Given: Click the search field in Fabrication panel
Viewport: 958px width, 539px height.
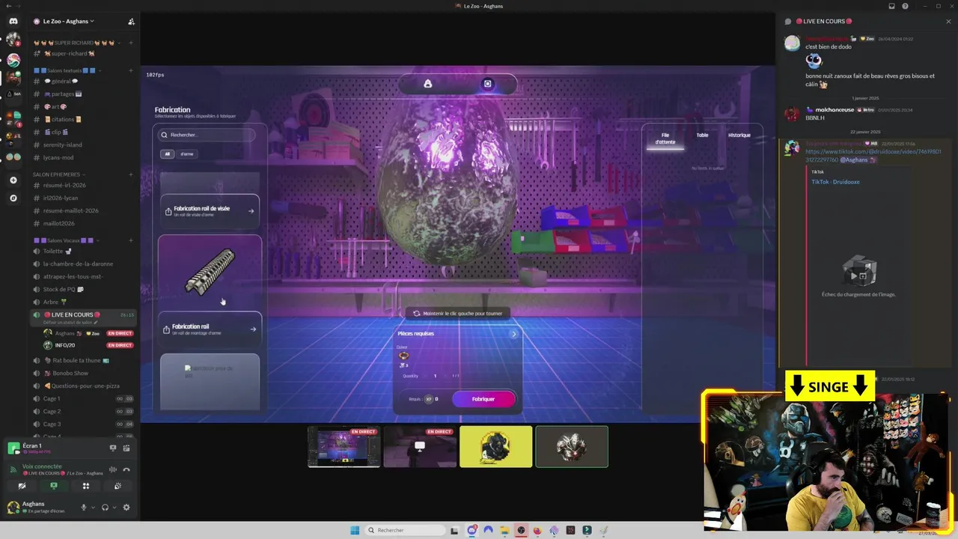Looking at the screenshot, I should pyautogui.click(x=207, y=135).
